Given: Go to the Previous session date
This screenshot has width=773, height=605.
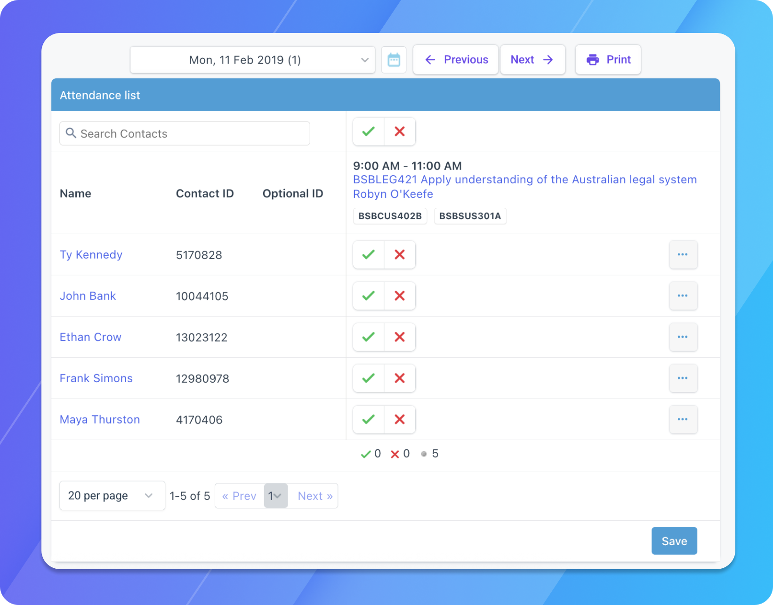Looking at the screenshot, I should click(456, 60).
